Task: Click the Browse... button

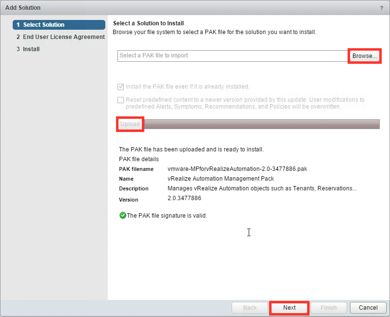Action: point(364,56)
